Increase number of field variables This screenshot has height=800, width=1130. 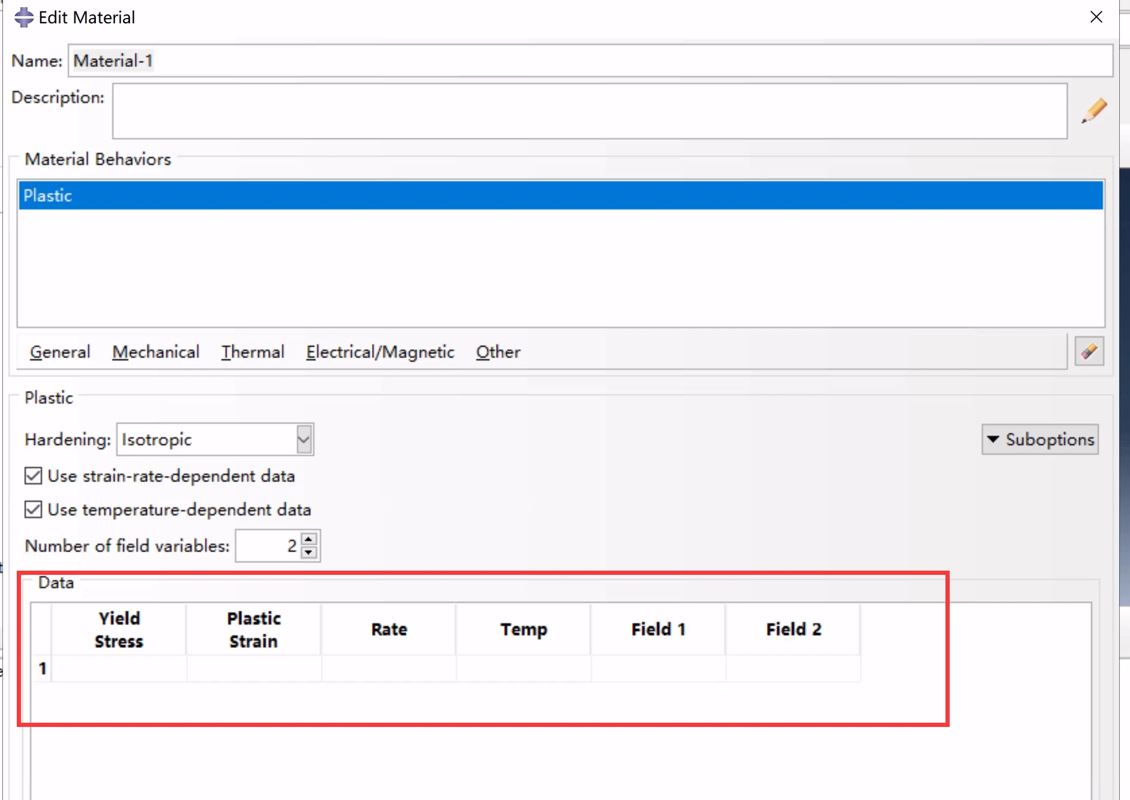(x=309, y=539)
